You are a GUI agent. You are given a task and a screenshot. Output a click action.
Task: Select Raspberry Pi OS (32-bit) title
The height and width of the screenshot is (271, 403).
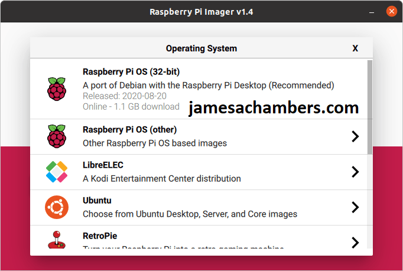click(x=131, y=71)
